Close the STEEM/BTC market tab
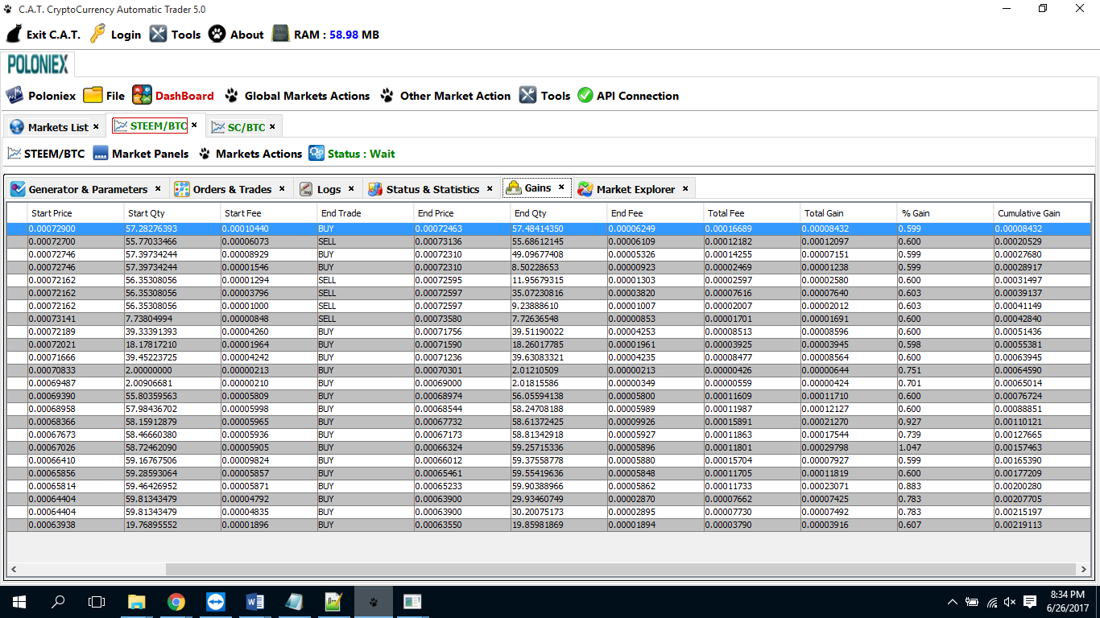 [x=194, y=126]
